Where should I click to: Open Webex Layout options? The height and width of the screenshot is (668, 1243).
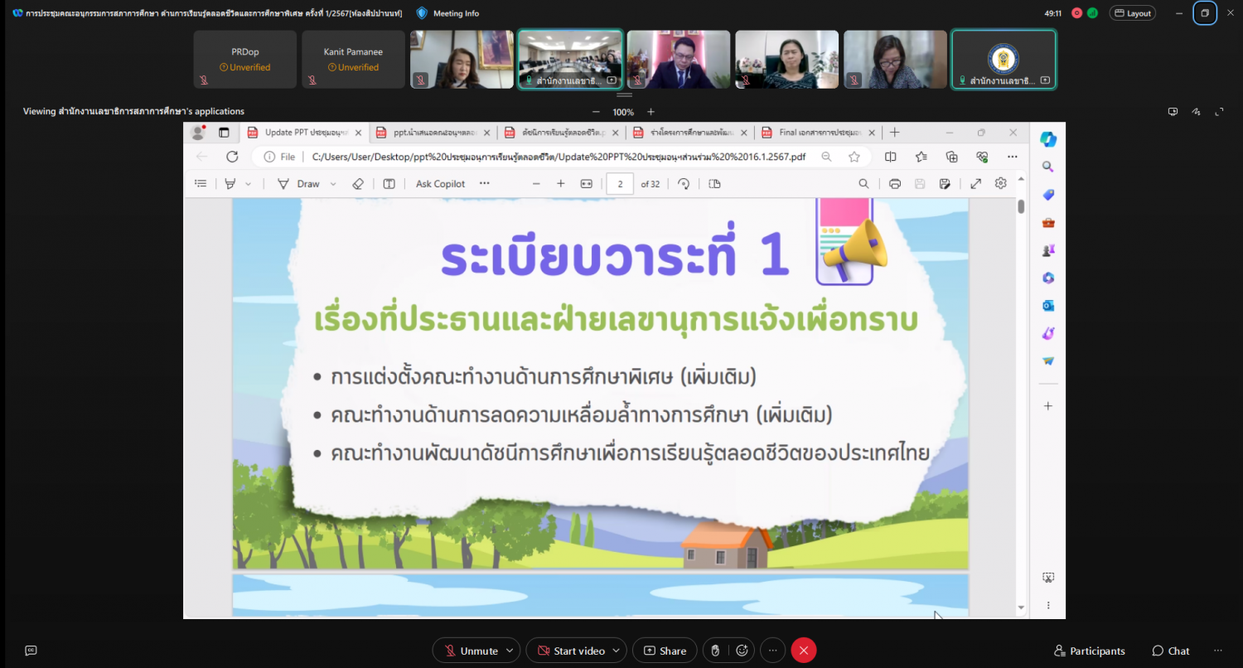click(x=1133, y=13)
